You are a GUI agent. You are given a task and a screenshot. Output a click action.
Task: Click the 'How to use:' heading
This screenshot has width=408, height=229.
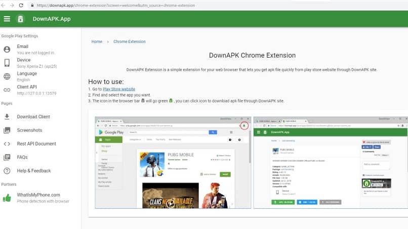(106, 81)
